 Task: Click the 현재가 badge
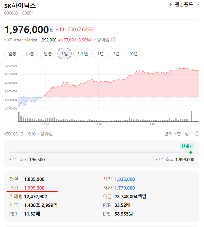tap(187, 146)
